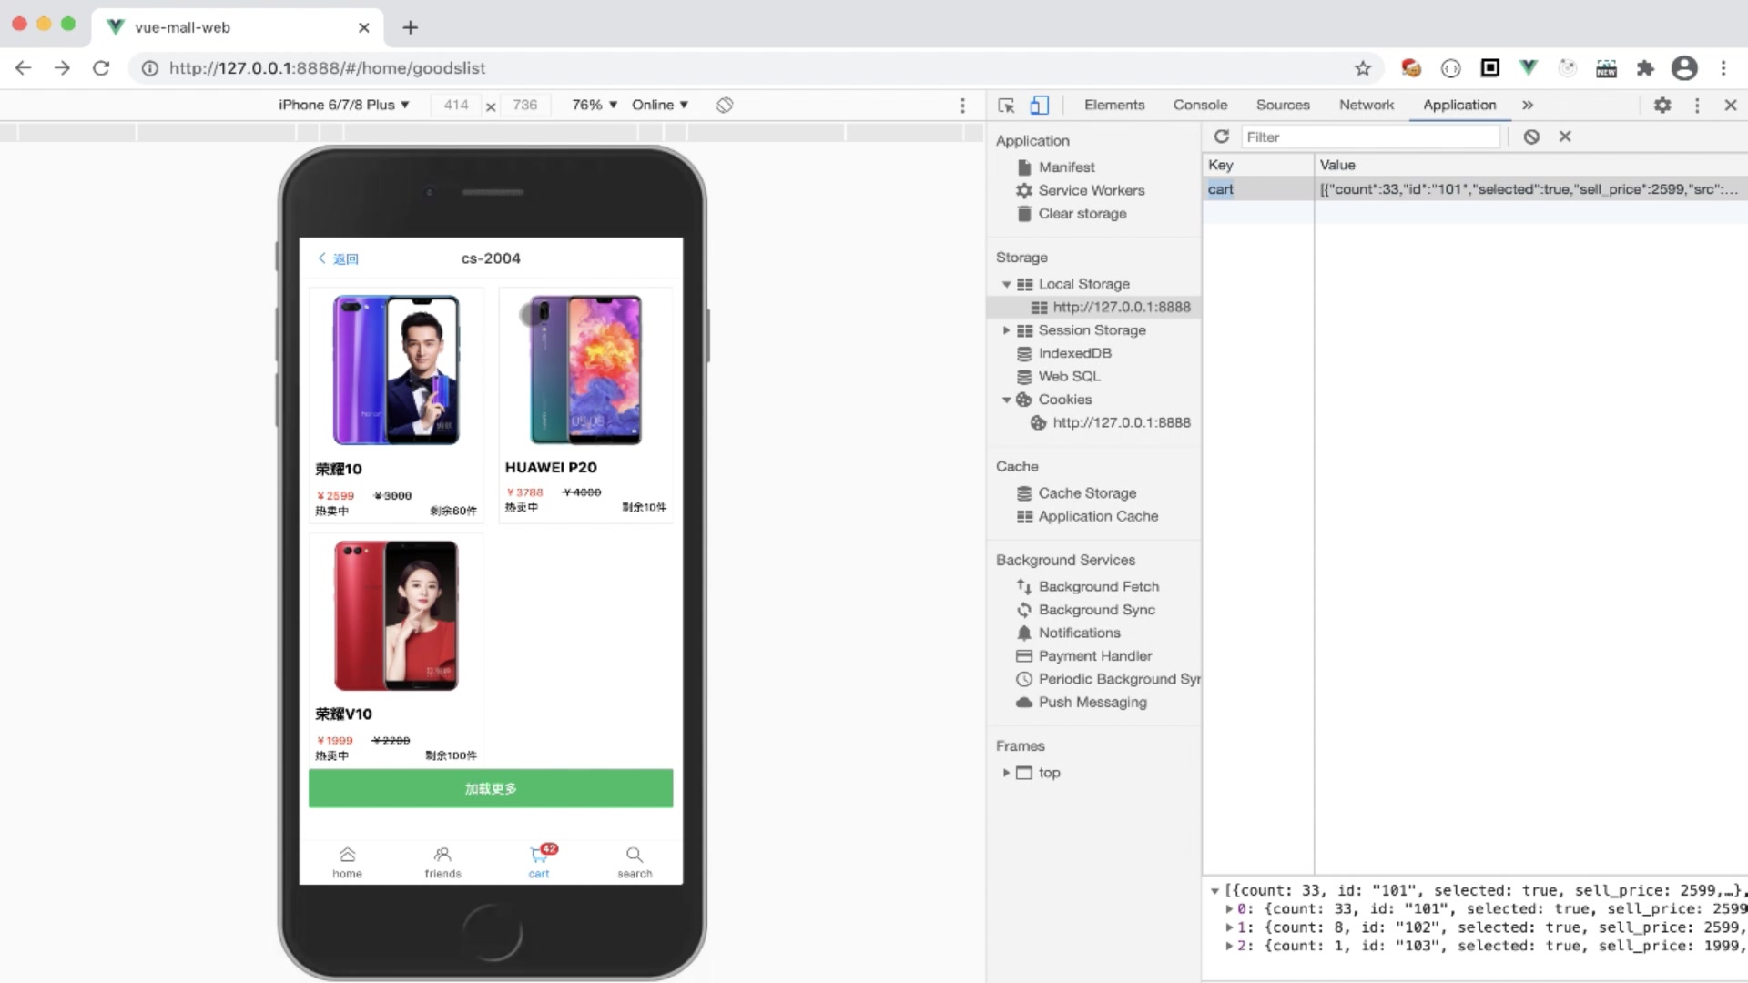Viewport: 1748px width, 983px height.
Task: Open the Vue devtools extension icon
Action: (x=1529, y=67)
